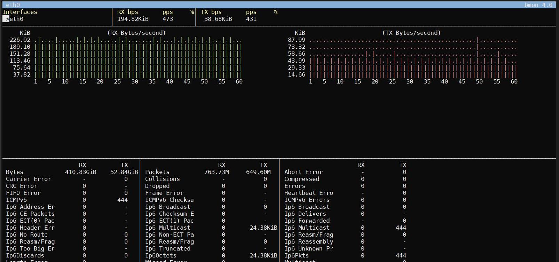Viewport: 559px width, 262px height.
Task: Click the CRC Error row label
Action: point(22,186)
